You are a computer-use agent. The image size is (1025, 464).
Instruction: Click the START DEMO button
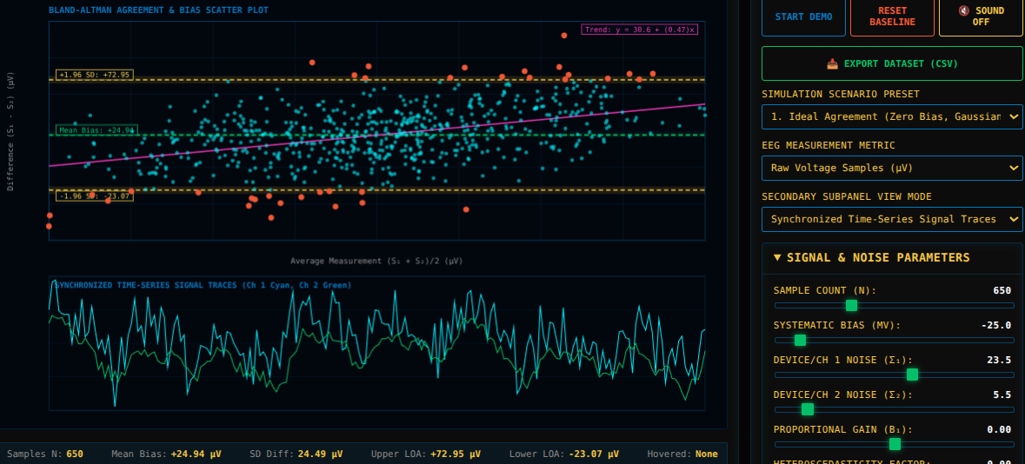coord(803,17)
